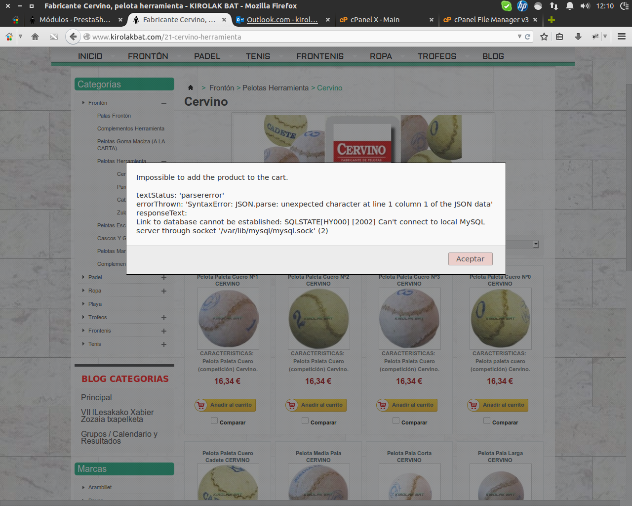This screenshot has width=632, height=506.
Task: Add Pelota Paleta Cuero Nº2 to cart
Action: (316, 405)
